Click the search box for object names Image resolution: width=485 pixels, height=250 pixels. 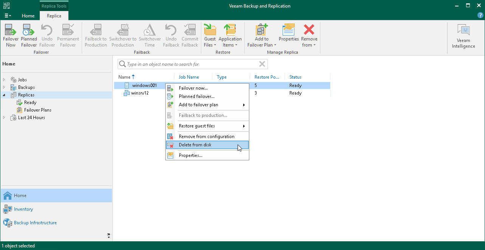193,64
